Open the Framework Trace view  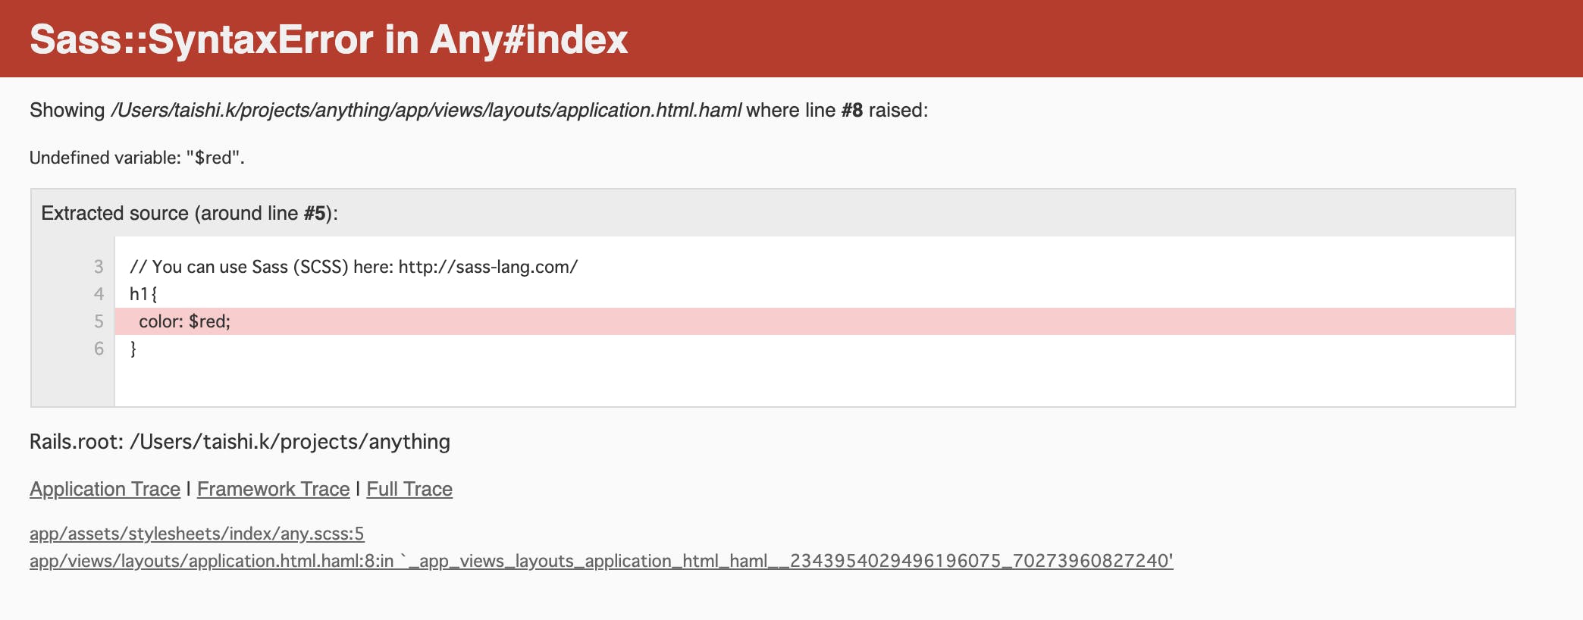coord(272,489)
